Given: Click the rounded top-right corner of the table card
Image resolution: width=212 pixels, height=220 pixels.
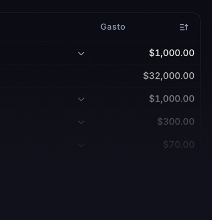Looking at the screenshot, I should pos(197,16).
